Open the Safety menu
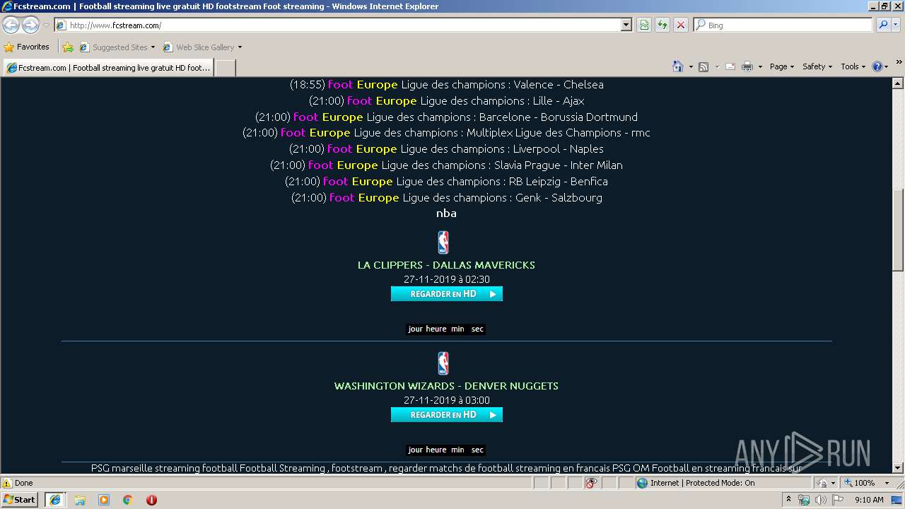 [817, 66]
